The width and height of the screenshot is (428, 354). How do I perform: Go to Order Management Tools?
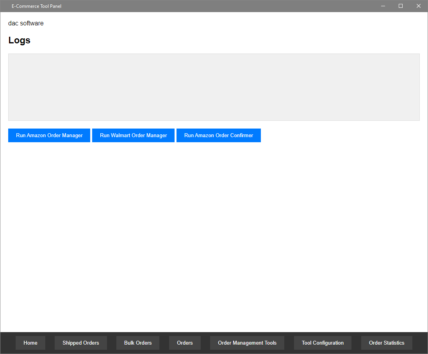click(x=247, y=343)
